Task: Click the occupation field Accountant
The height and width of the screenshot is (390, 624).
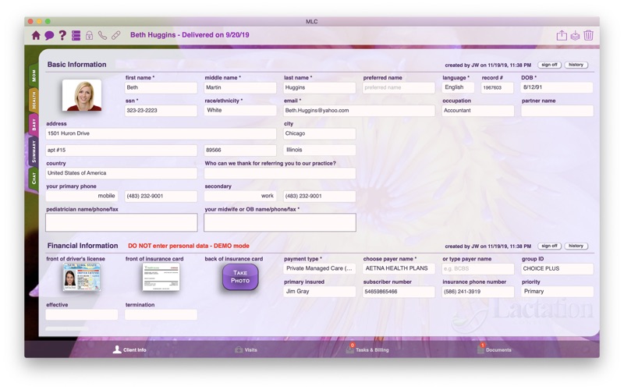Action: (478, 111)
